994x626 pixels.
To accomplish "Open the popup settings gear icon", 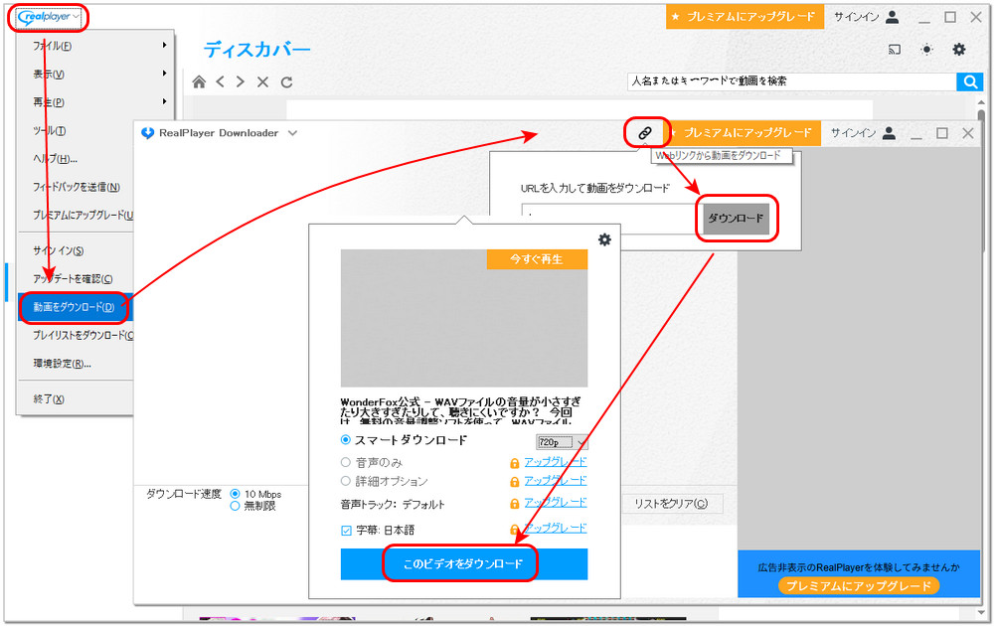I will (604, 239).
